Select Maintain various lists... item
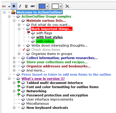This screenshot has height=113, width=116. 46,20
